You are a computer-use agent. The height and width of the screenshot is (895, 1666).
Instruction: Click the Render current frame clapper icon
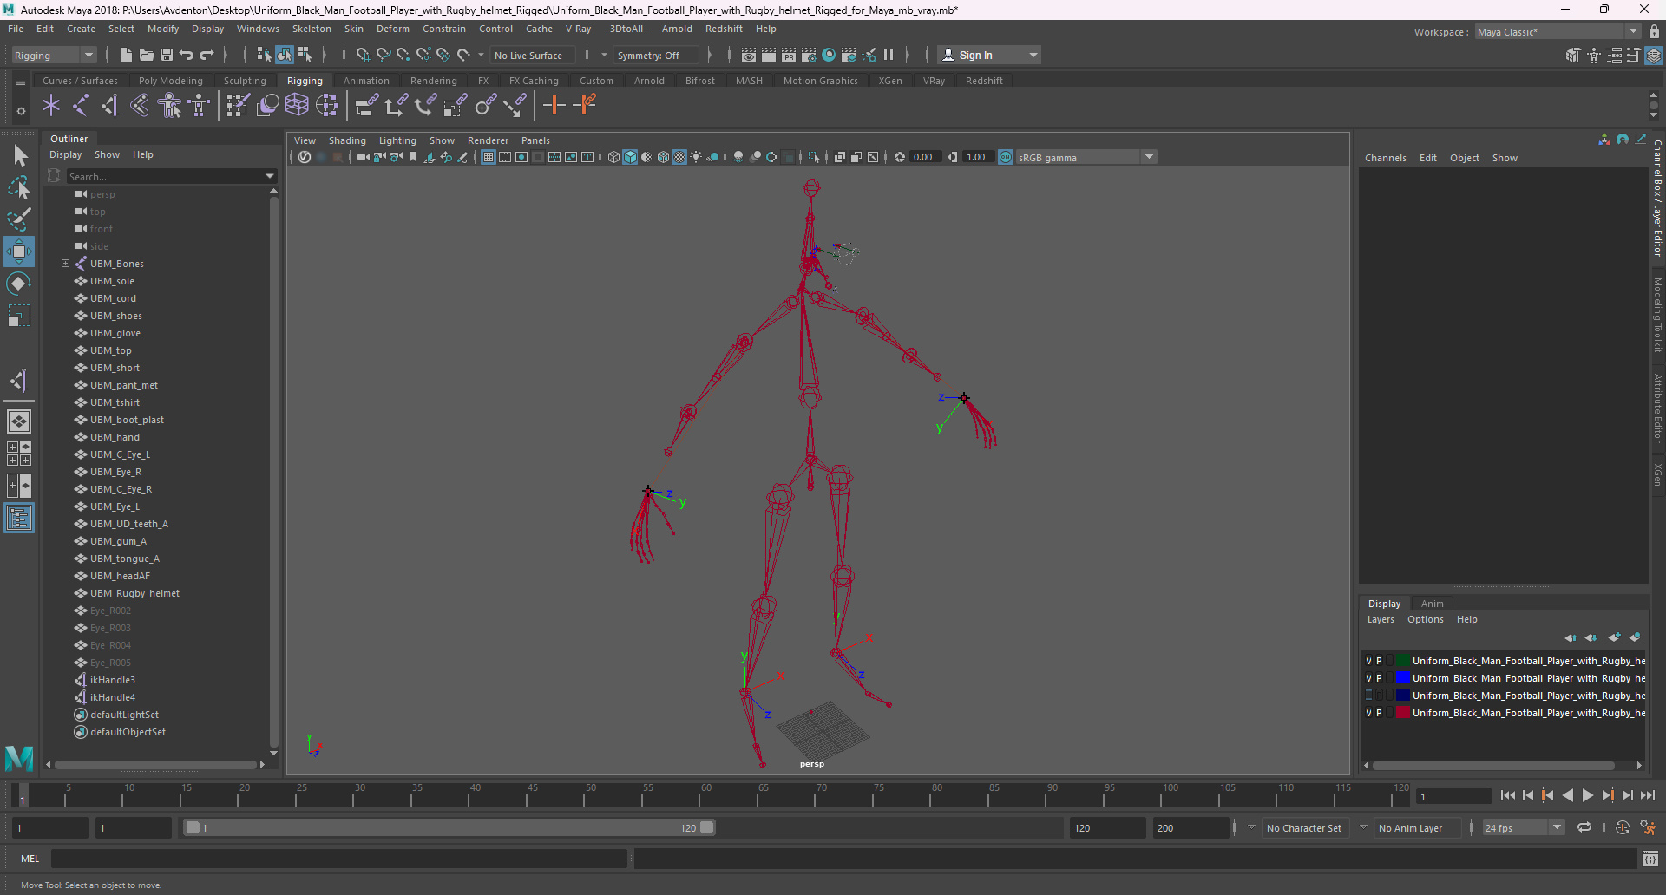tap(769, 55)
